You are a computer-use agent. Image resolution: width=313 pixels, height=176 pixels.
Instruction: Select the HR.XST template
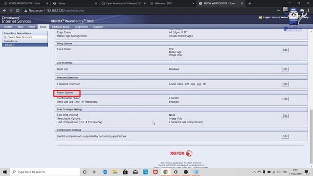[x=25, y=45]
